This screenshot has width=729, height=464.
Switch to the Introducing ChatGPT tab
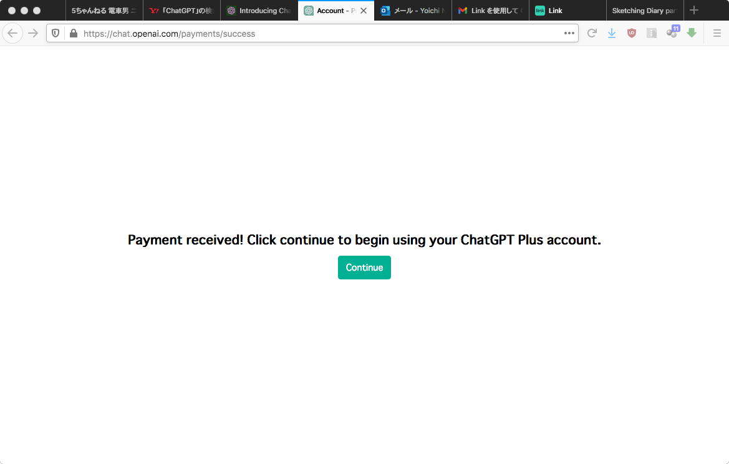[259, 11]
